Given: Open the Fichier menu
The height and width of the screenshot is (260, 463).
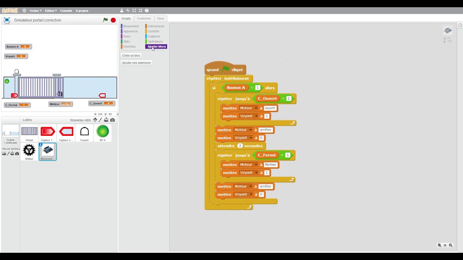Looking at the screenshot, I should (x=35, y=10).
